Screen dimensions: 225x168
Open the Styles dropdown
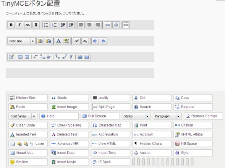click(x=136, y=116)
